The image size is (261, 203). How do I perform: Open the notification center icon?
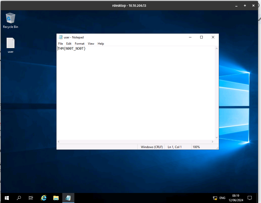coord(250,198)
